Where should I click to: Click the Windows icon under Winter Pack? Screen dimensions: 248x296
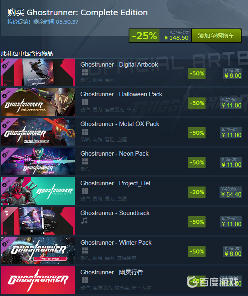pos(85,251)
